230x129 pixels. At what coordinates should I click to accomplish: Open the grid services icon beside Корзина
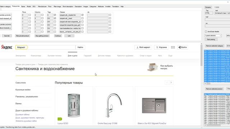point(173,47)
